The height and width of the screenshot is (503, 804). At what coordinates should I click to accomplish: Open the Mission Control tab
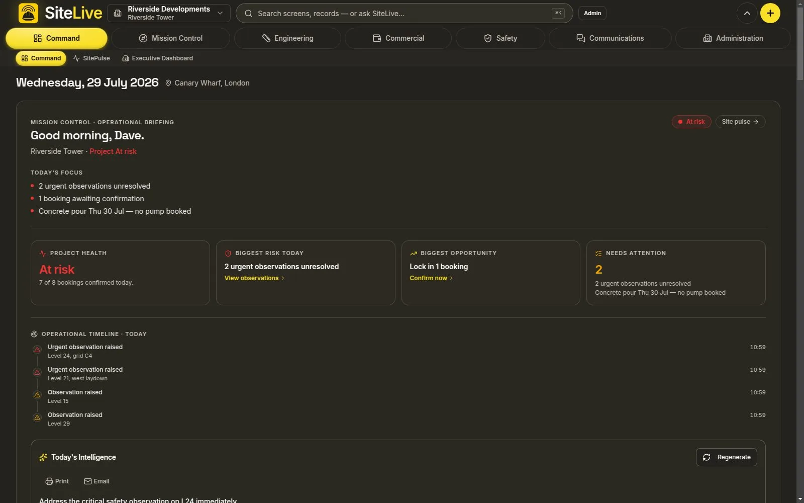tap(170, 38)
